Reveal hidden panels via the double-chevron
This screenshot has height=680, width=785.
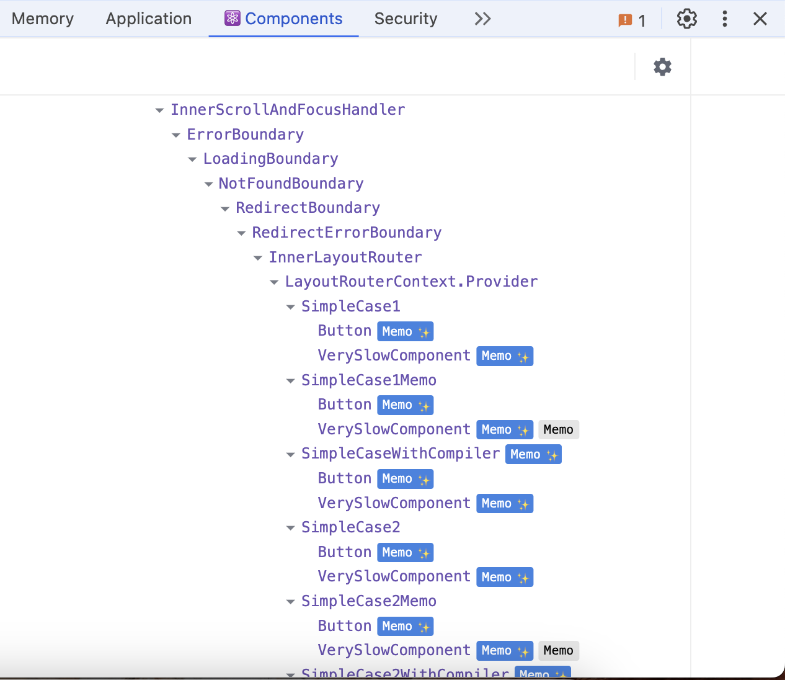pos(482,19)
